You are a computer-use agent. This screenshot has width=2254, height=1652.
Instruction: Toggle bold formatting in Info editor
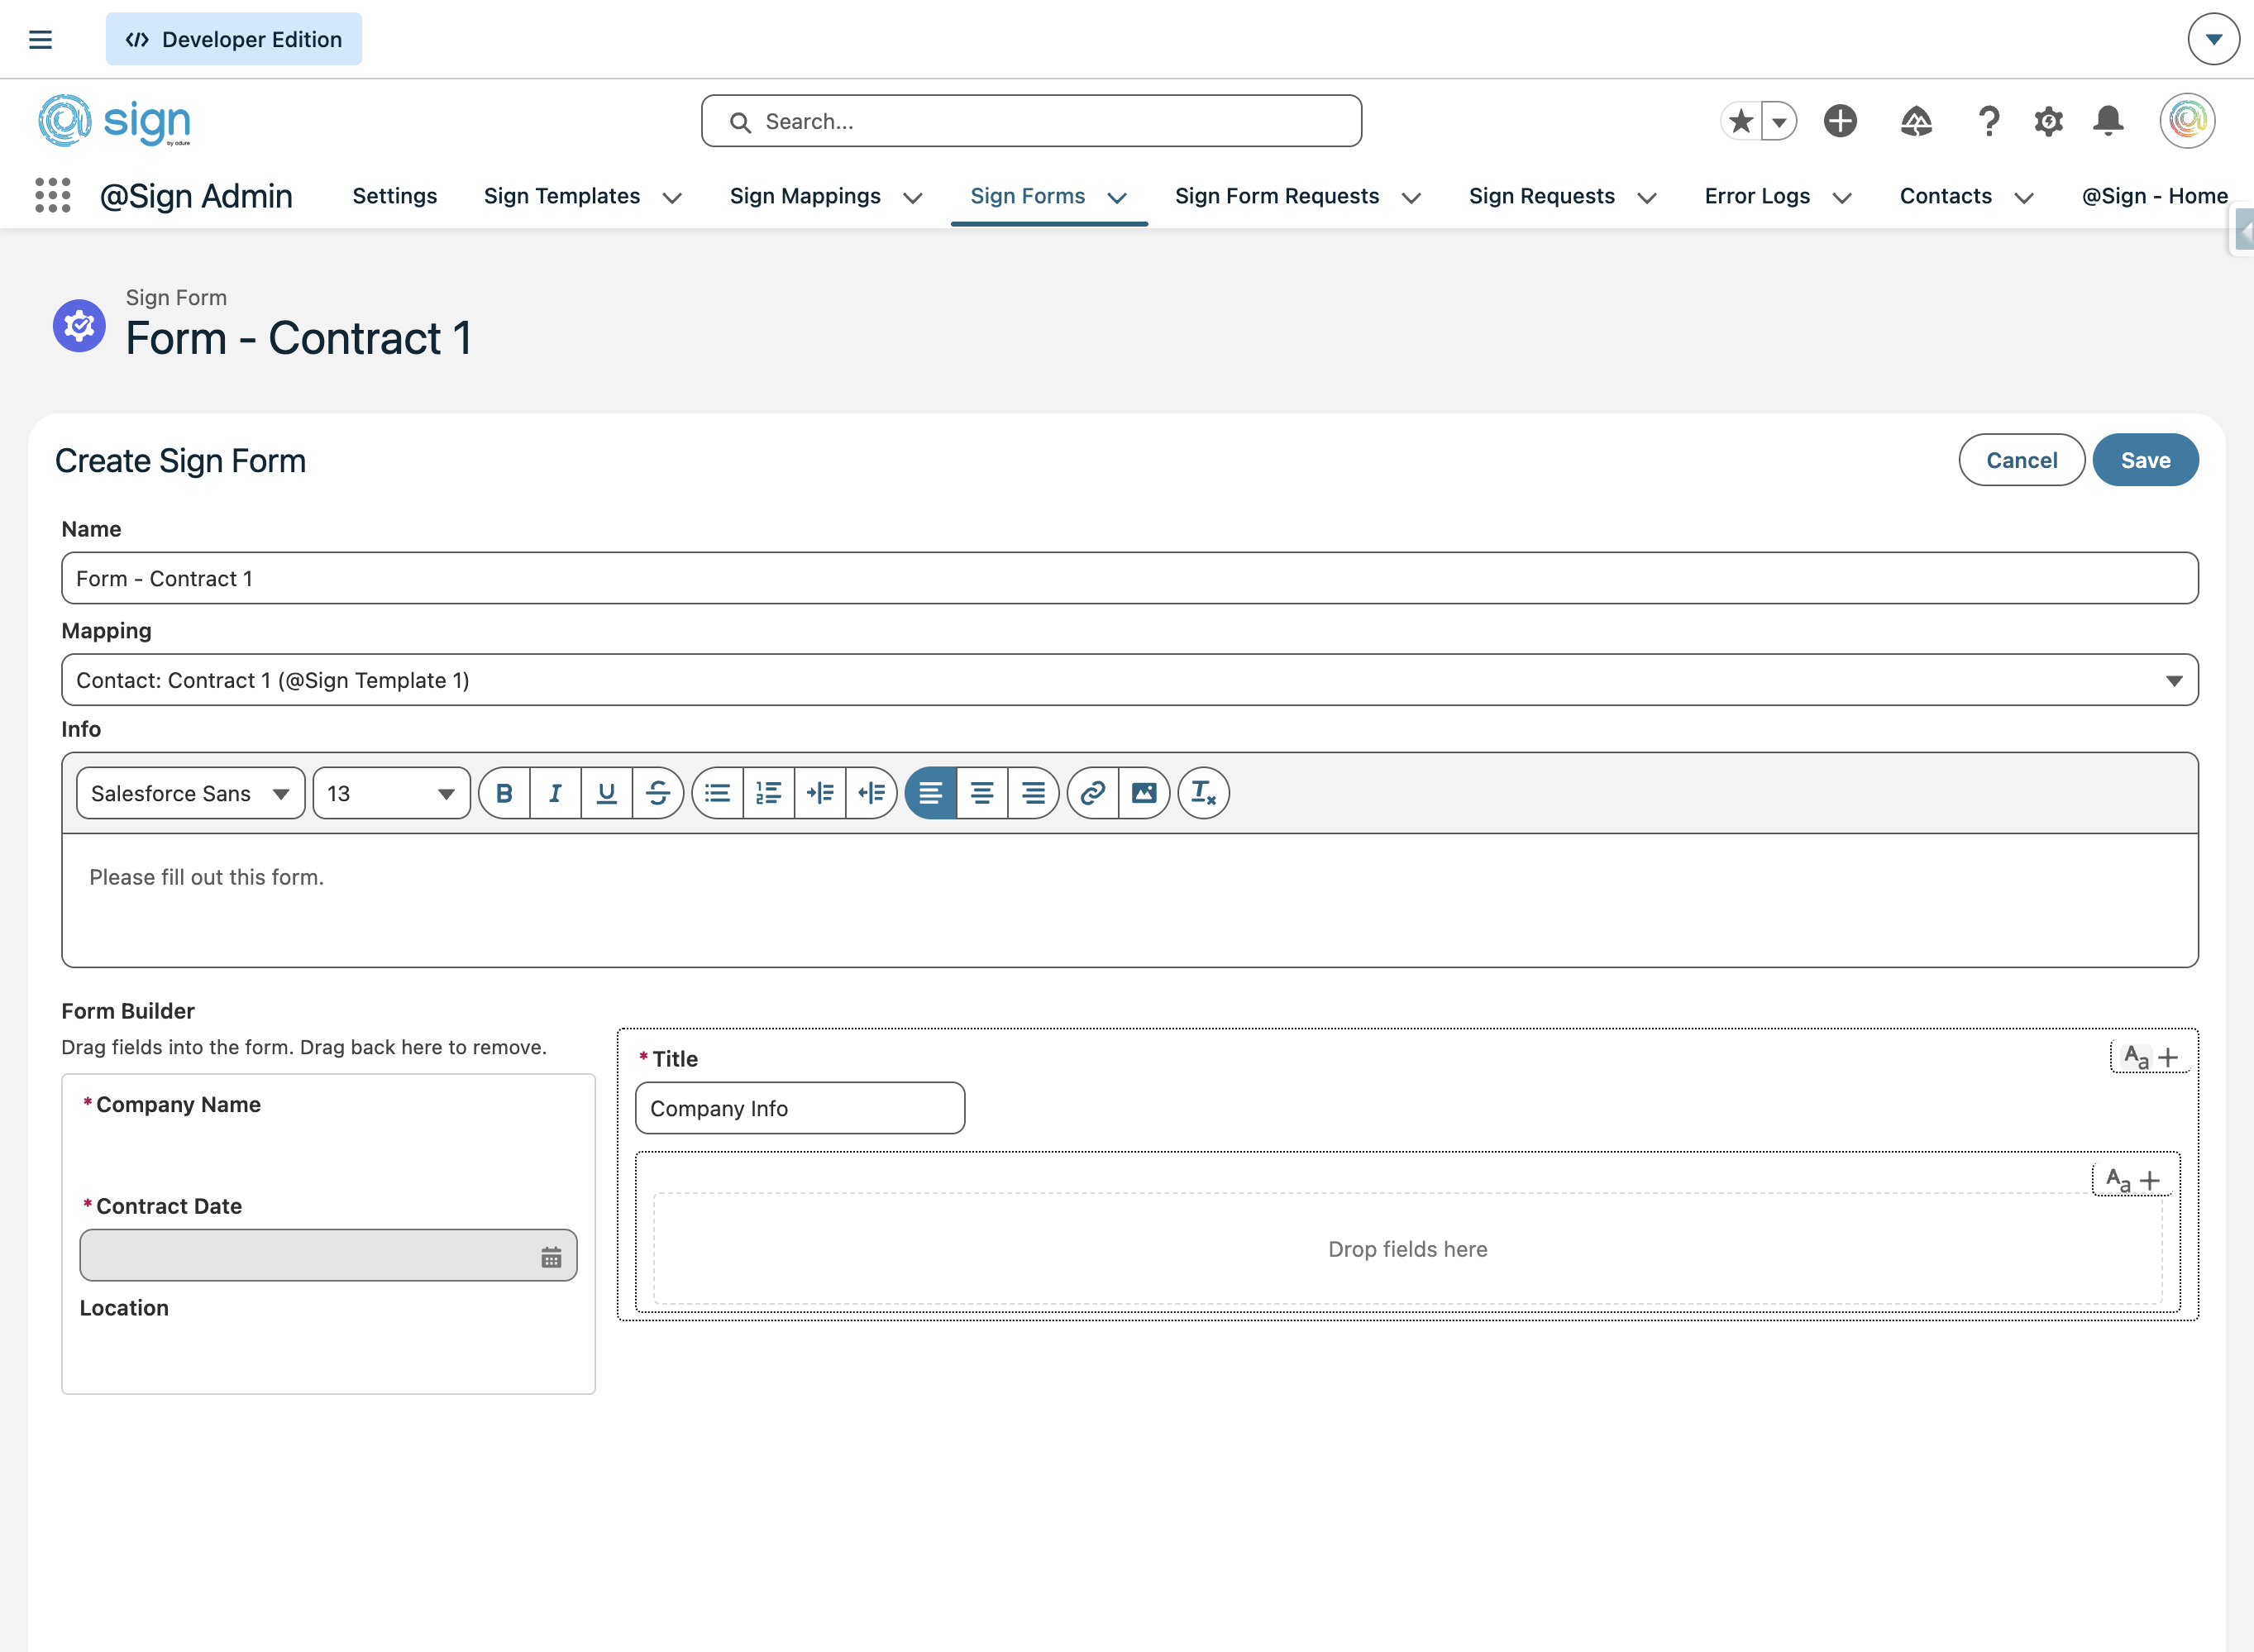[504, 793]
